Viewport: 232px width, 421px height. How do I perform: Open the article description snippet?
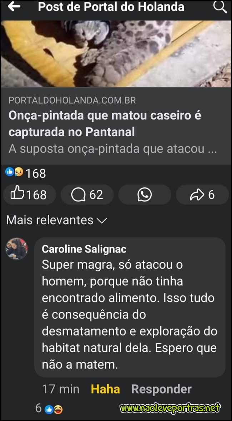click(112, 149)
